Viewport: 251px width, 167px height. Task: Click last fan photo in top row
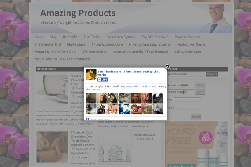(x=158, y=98)
